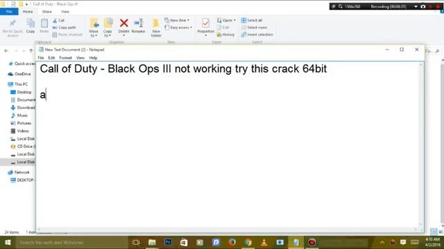Click Pin to Quick access icon
Image resolution: width=444 pixels, height=249 pixels.
click(12, 28)
